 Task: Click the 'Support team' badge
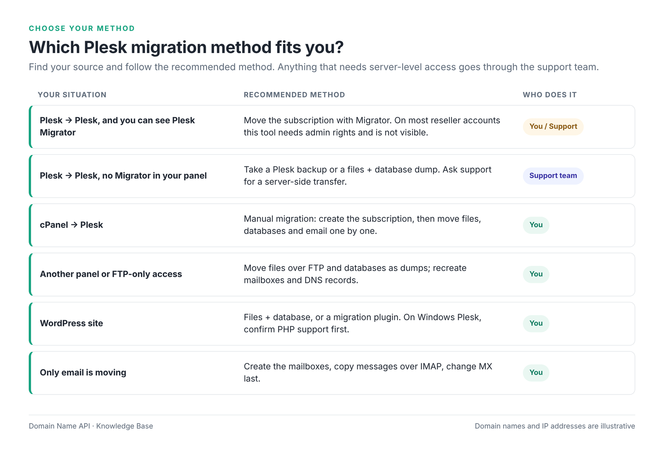click(553, 176)
